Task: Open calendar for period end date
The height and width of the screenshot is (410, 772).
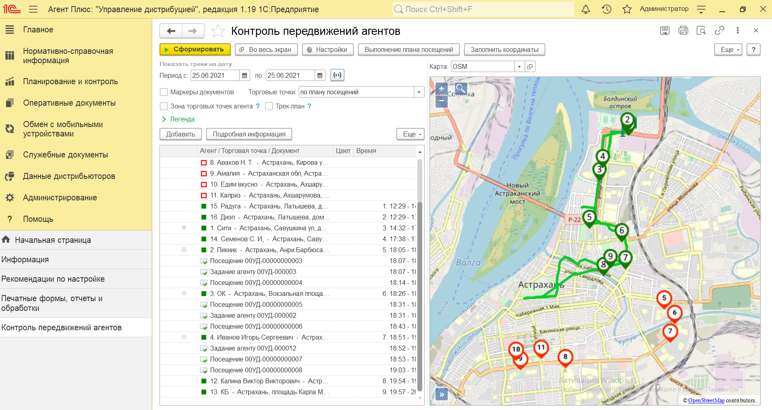Action: 320,75
